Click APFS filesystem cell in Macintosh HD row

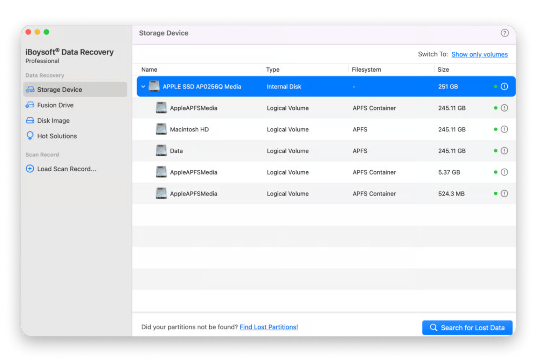click(360, 129)
